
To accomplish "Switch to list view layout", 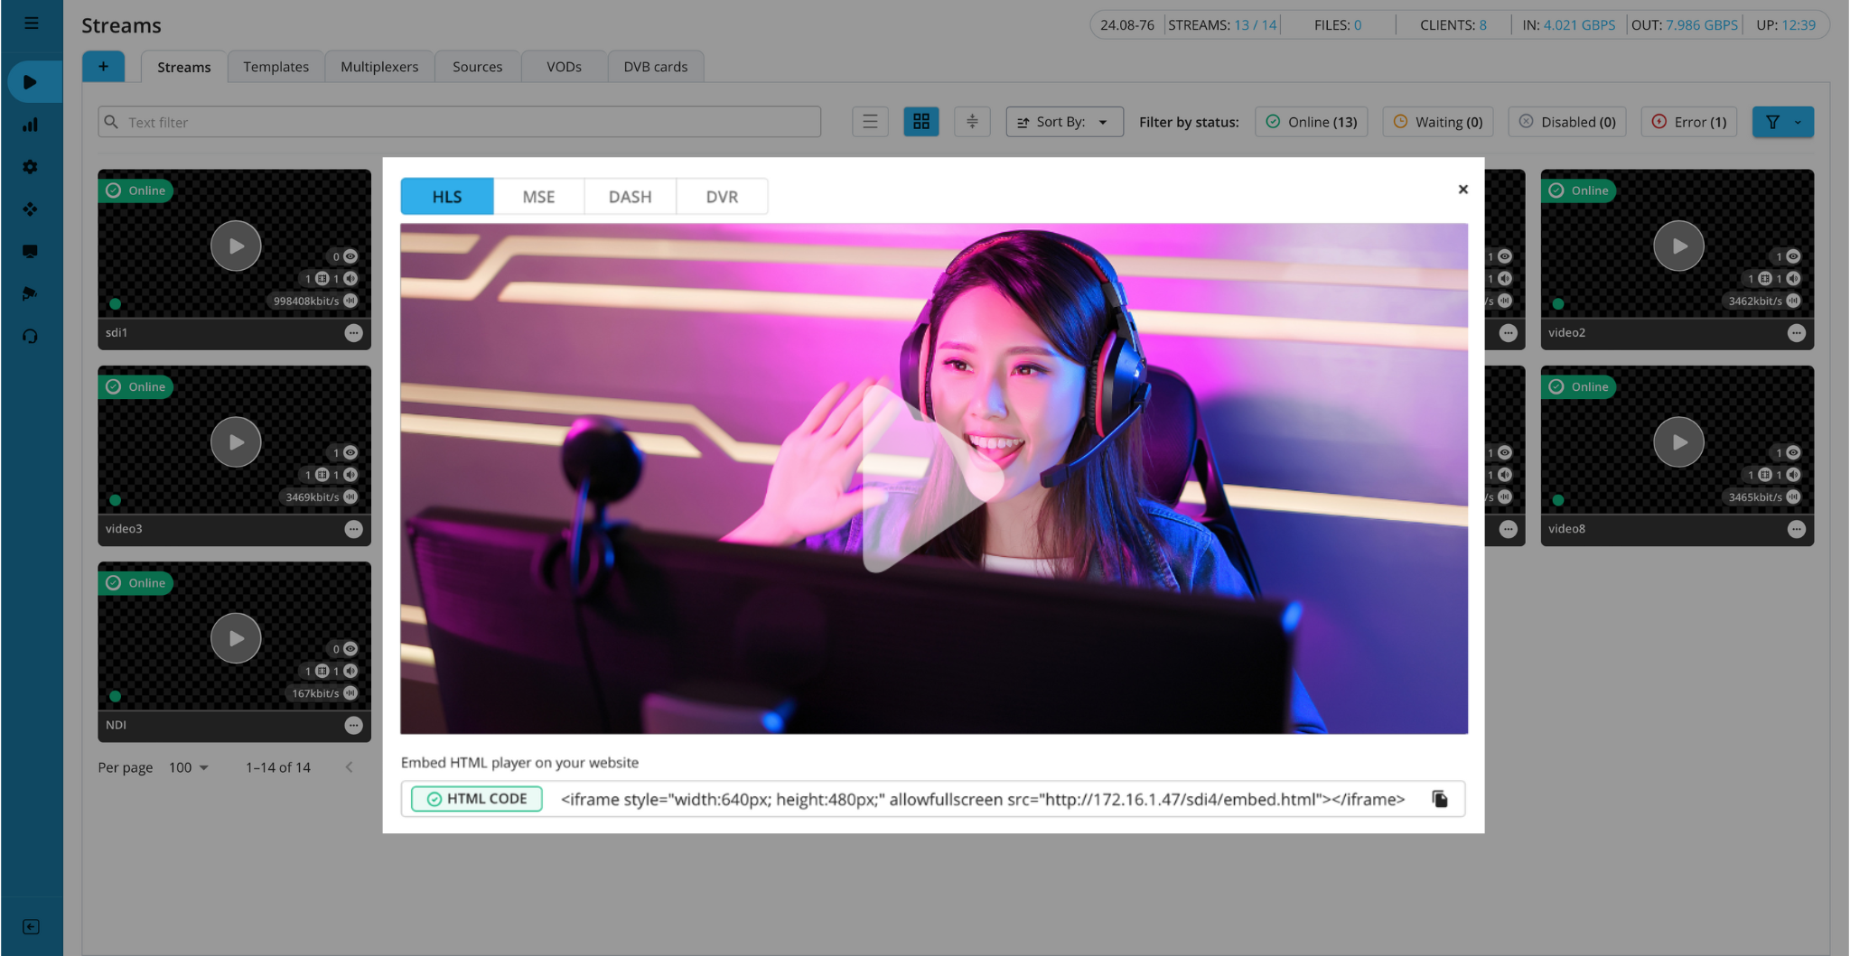I will tap(870, 122).
